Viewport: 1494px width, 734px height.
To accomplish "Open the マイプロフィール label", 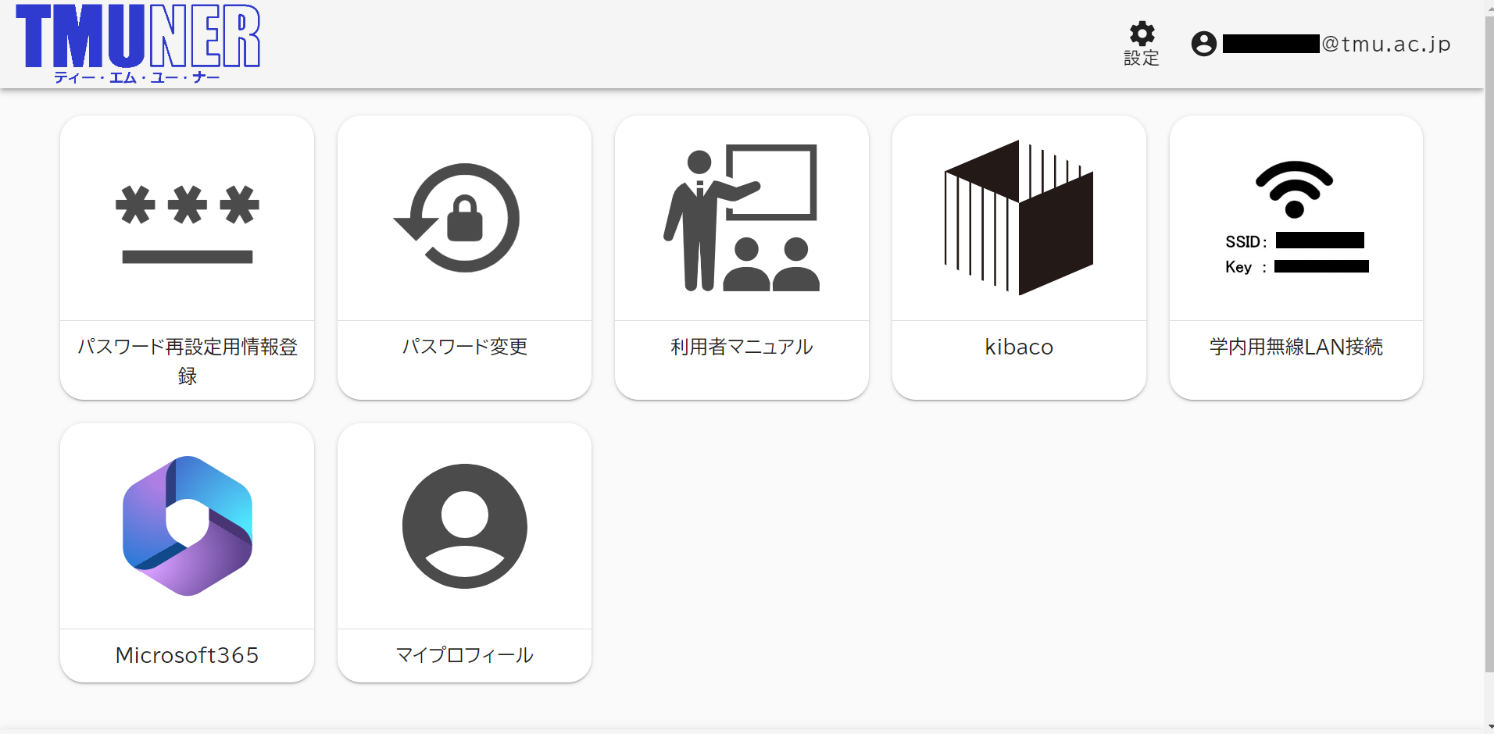I will (465, 655).
